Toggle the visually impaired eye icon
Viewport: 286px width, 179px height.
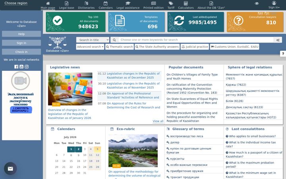pos(257,4)
